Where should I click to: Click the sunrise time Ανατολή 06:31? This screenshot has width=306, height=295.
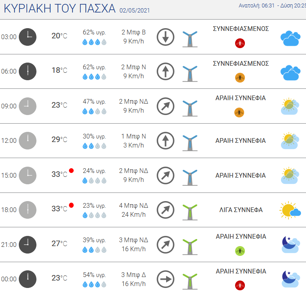click(x=256, y=5)
